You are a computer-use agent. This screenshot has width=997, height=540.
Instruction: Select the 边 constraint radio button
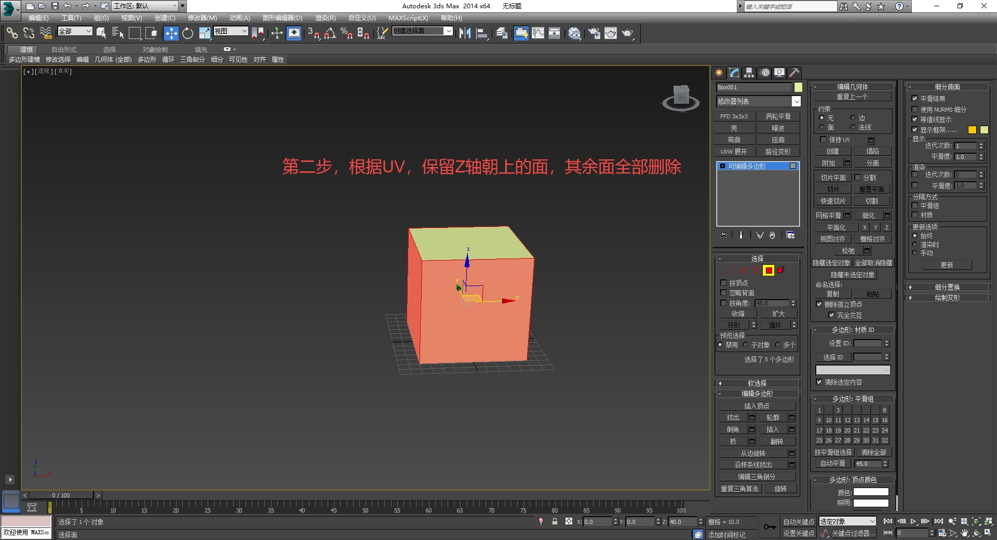(853, 118)
